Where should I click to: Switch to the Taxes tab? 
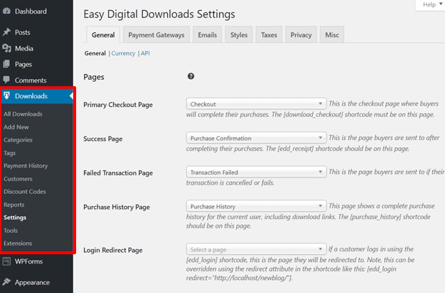pos(269,35)
